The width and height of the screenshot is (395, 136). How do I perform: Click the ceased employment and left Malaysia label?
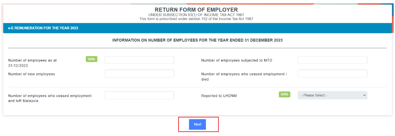click(49, 98)
